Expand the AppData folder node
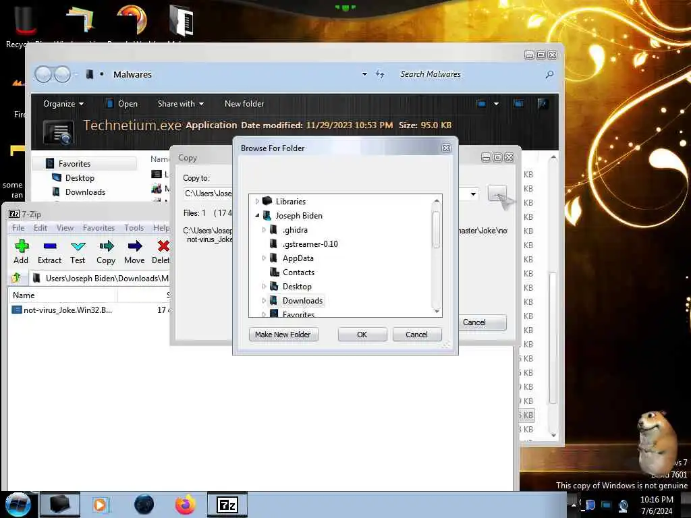The height and width of the screenshot is (518, 691). click(x=264, y=258)
